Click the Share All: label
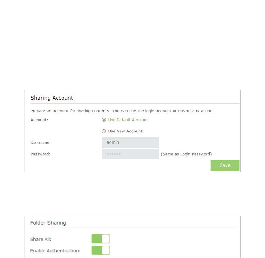The height and width of the screenshot is (258, 265). [41, 239]
